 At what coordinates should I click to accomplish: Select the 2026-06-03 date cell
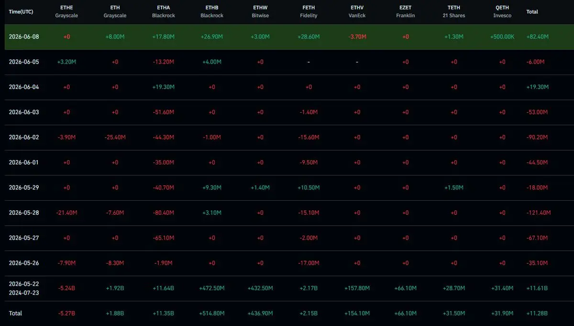tap(24, 112)
